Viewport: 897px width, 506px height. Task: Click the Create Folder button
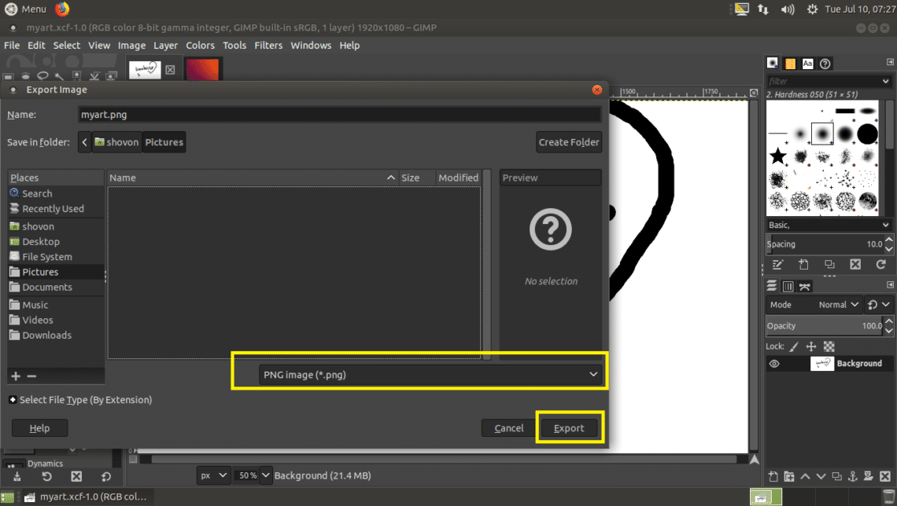[569, 142]
